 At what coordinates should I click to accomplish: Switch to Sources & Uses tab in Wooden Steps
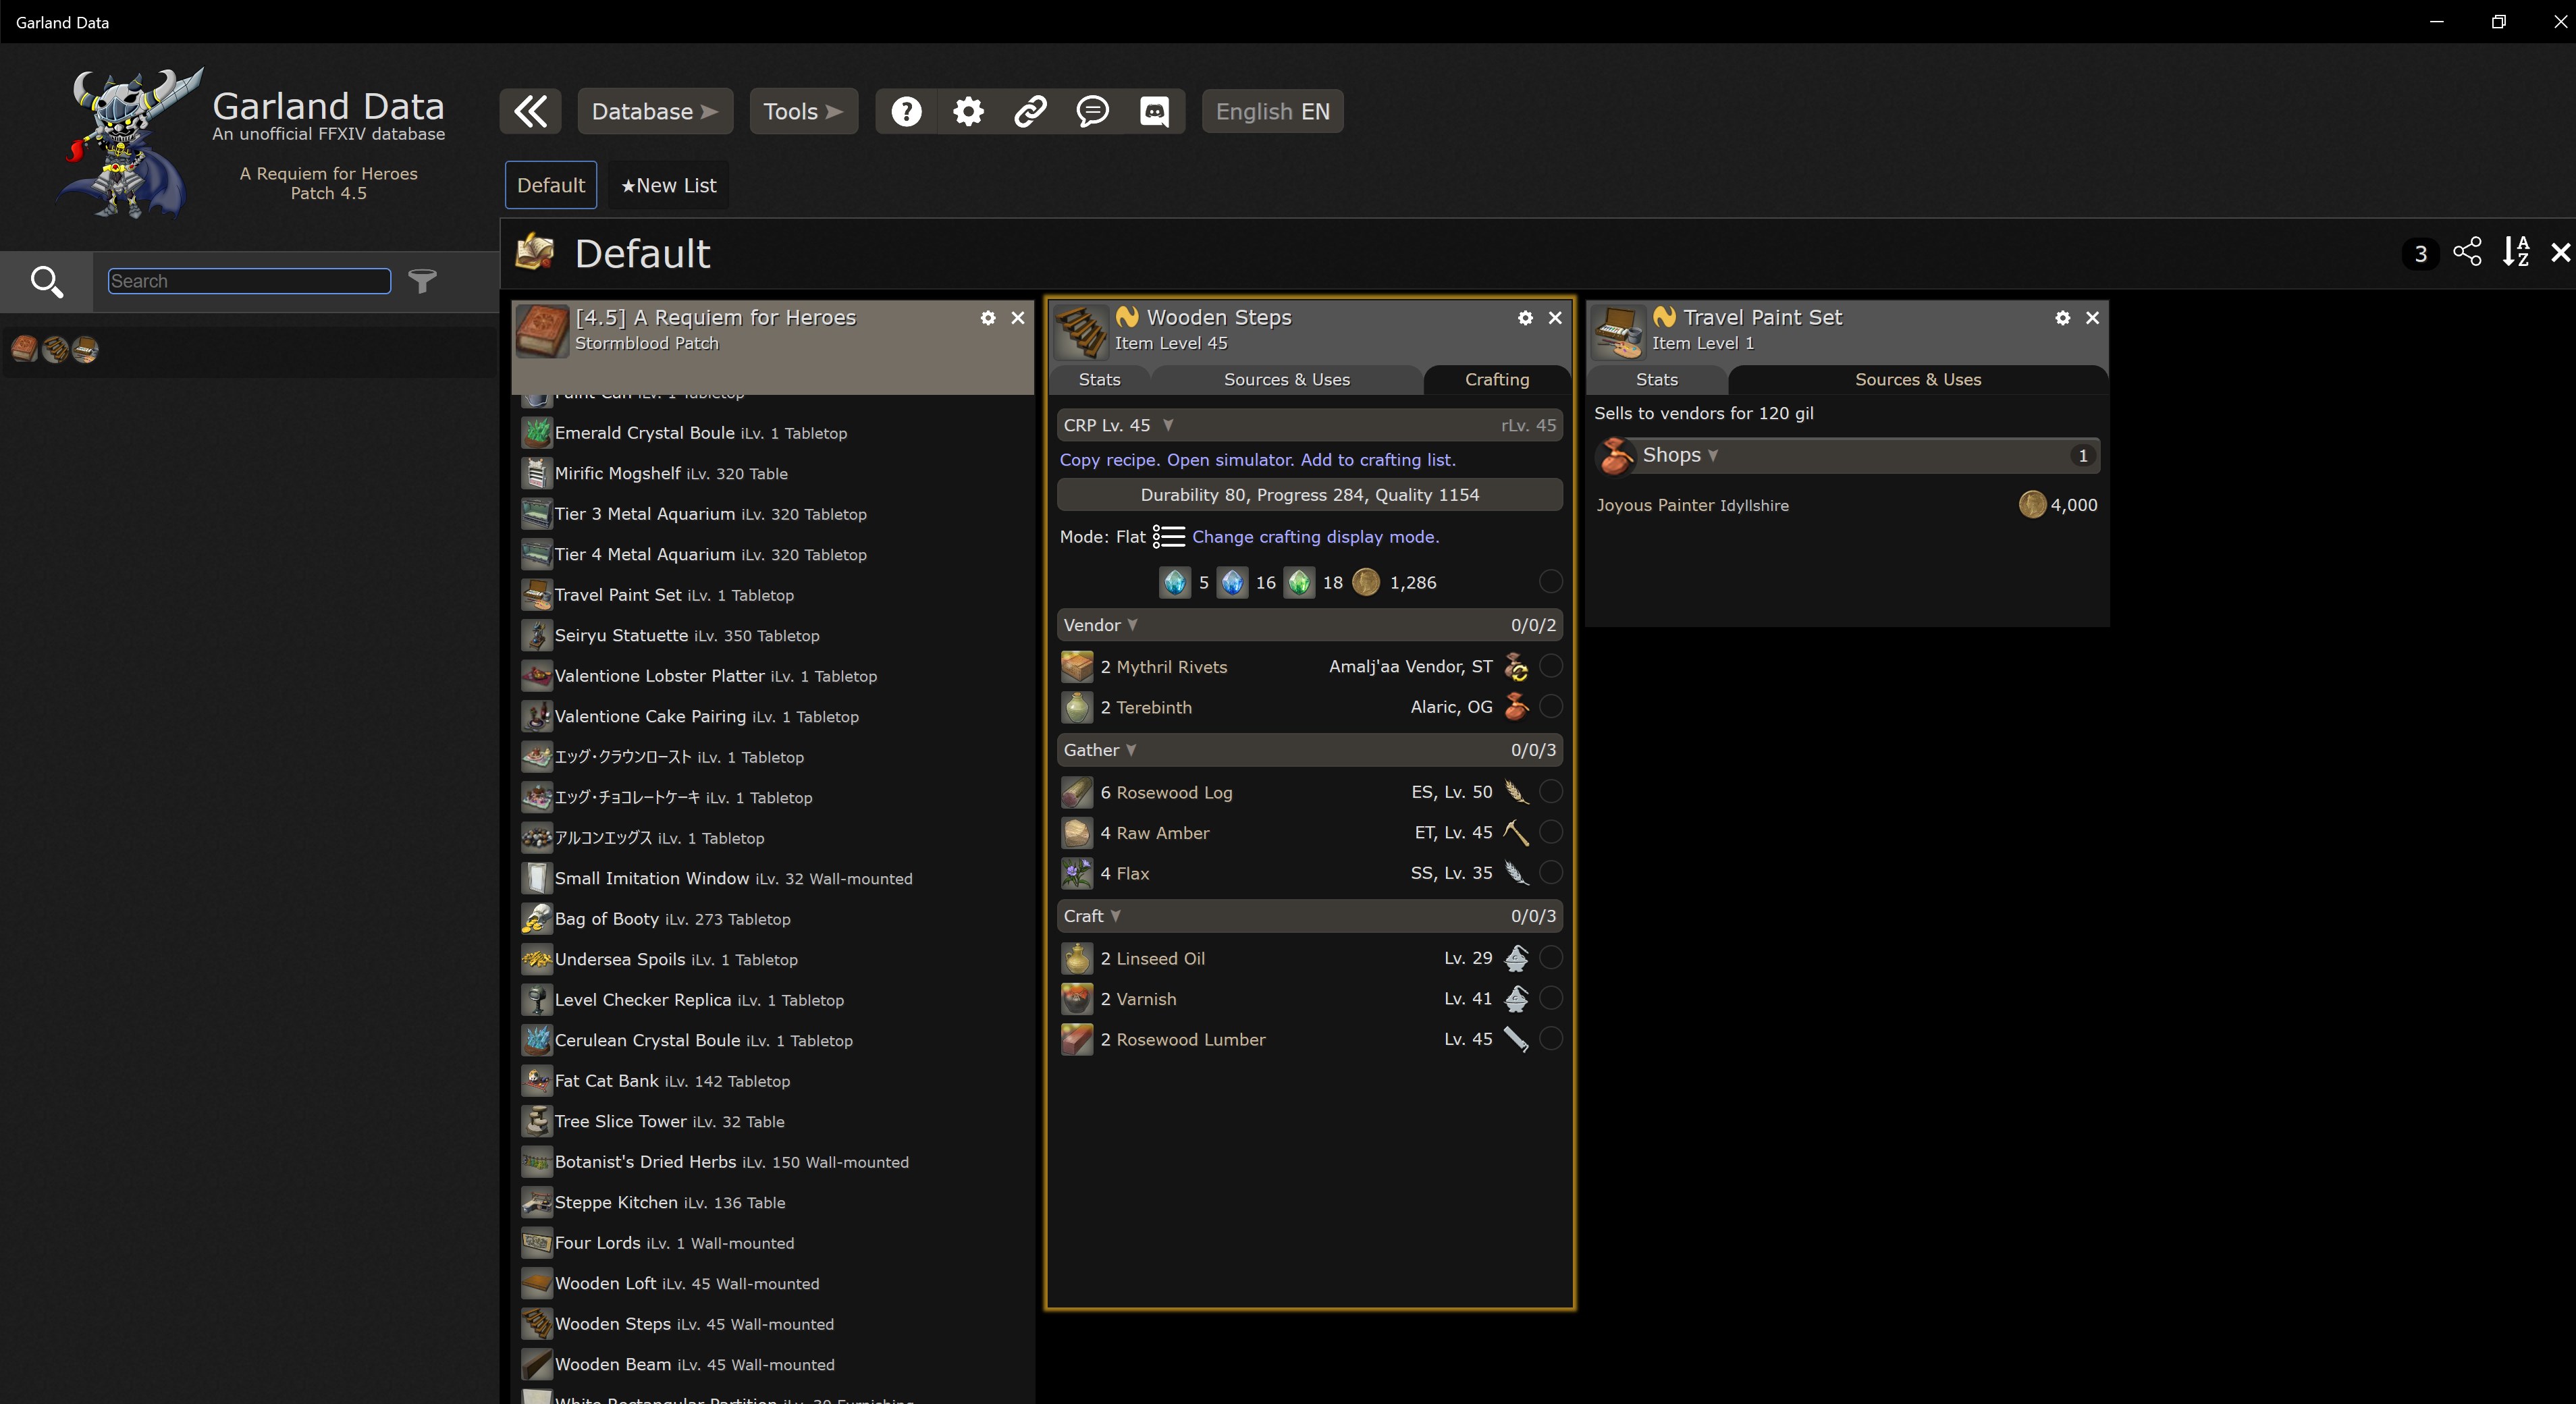(1286, 380)
